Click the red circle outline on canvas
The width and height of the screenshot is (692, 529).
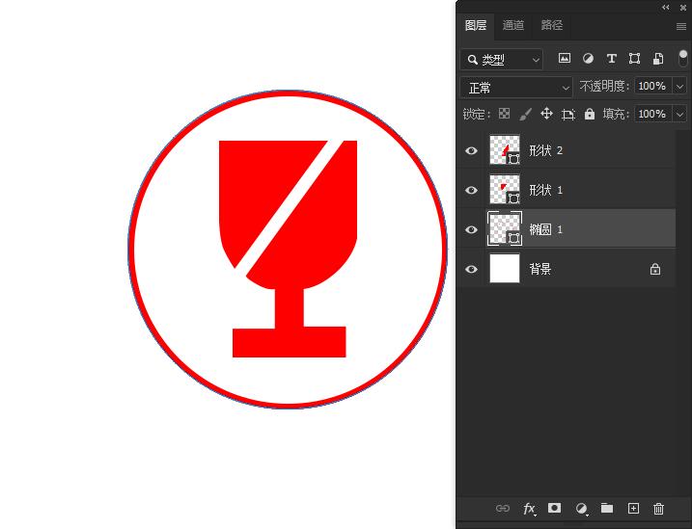pos(288,93)
